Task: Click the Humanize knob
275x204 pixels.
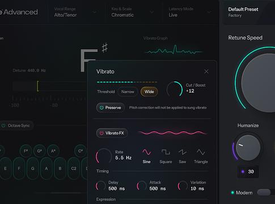Action: (x=248, y=147)
